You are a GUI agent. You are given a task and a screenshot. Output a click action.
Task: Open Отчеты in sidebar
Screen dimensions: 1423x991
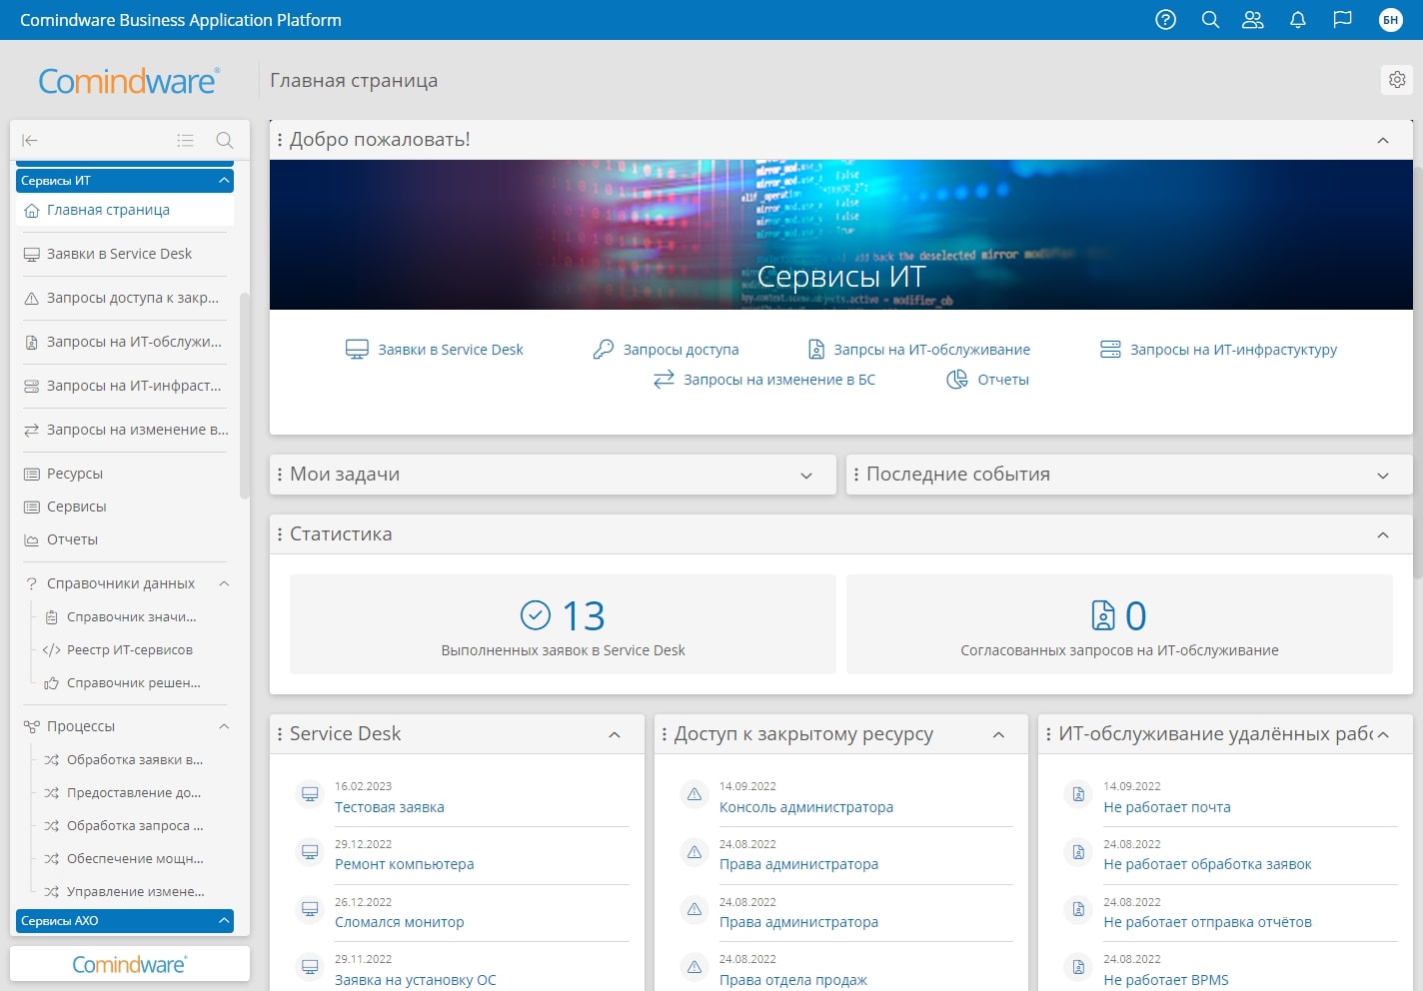click(x=125, y=539)
